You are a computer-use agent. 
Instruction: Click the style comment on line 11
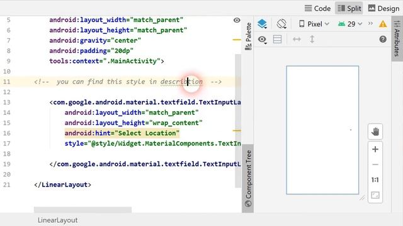(x=128, y=82)
